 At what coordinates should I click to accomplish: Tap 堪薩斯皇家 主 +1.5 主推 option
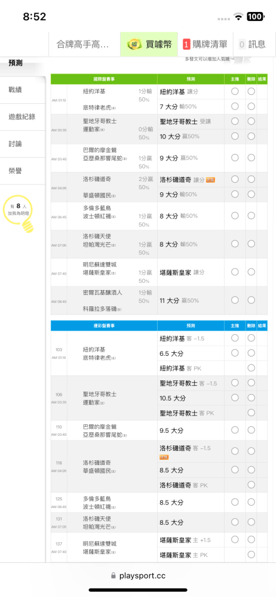235,540
